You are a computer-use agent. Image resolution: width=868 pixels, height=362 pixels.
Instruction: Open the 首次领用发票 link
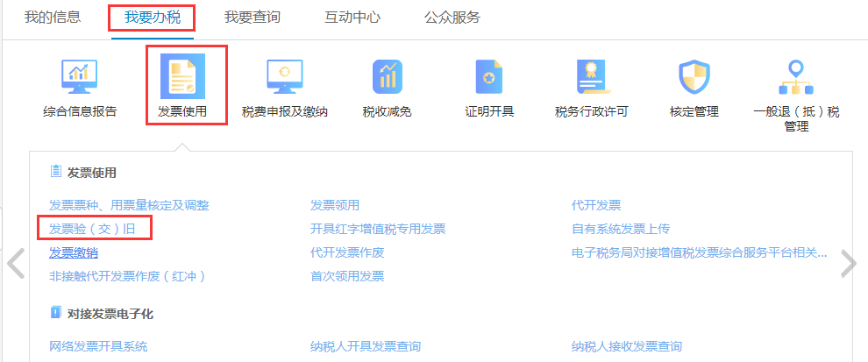(x=347, y=276)
